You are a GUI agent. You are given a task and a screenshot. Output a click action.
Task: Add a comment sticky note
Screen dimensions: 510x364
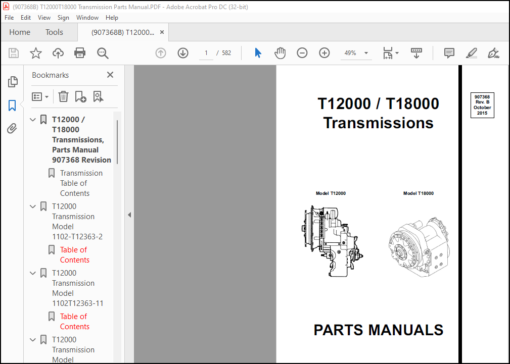click(449, 53)
